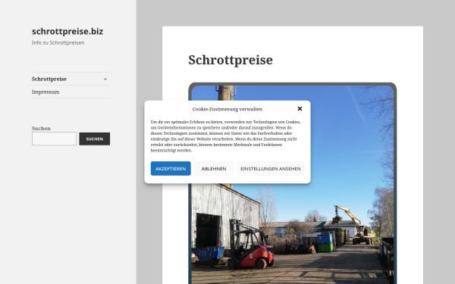Select the tagline Info zu Schrottpreisen
The width and height of the screenshot is (455, 284).
tap(58, 42)
